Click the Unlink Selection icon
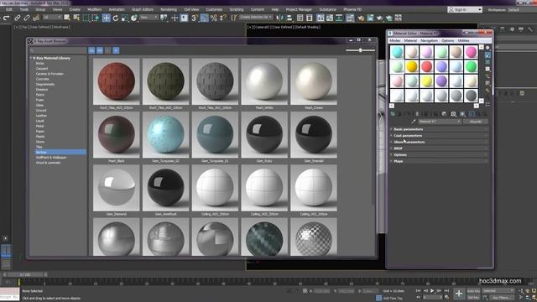Viewport: 537px width, 302px height. pos(26,18)
